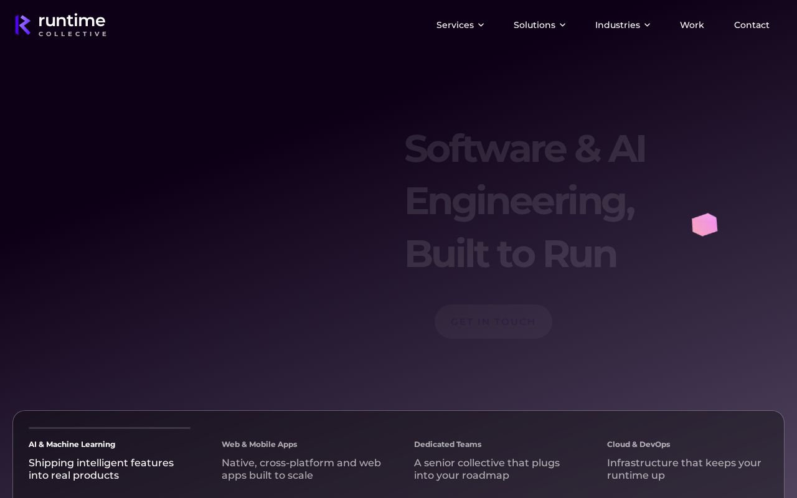Select the Cloud & DevOps tab
The height and width of the screenshot is (498, 797).
(687, 459)
